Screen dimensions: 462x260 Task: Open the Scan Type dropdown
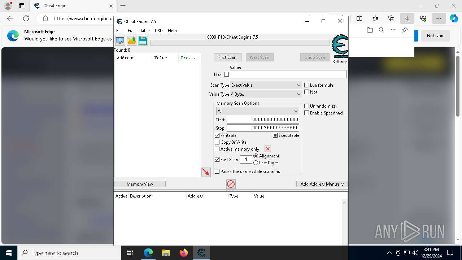[266, 85]
